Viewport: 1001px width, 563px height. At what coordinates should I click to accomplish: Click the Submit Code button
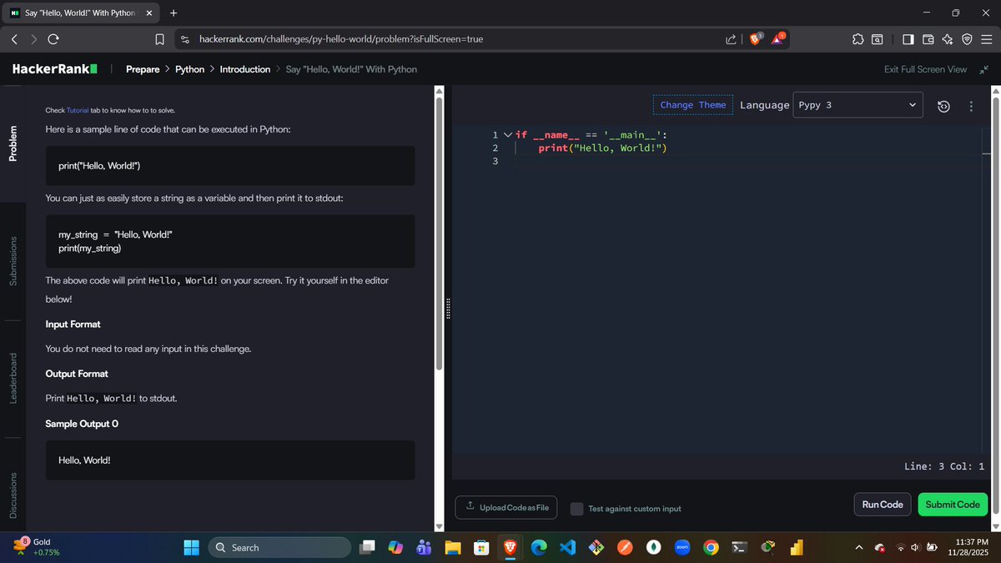pos(952,504)
